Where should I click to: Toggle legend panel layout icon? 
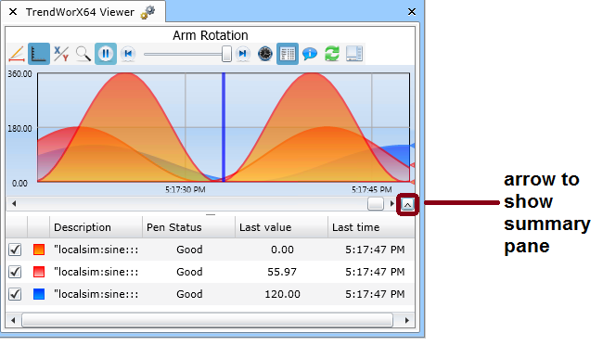pyautogui.click(x=354, y=54)
